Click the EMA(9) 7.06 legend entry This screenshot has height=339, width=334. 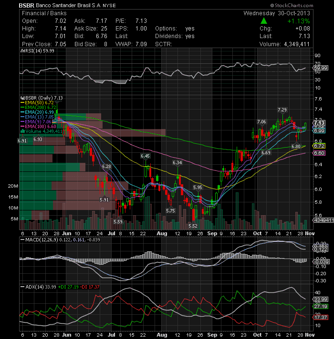click(36, 122)
